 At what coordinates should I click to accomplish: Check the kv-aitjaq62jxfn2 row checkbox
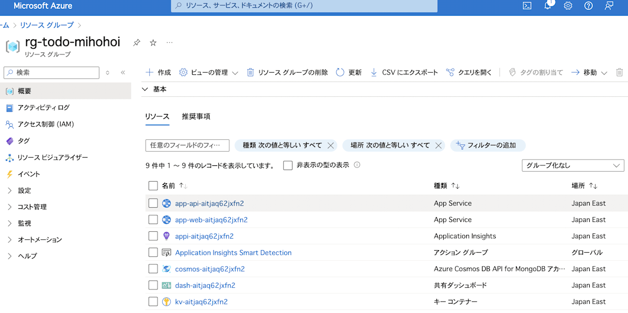(153, 301)
